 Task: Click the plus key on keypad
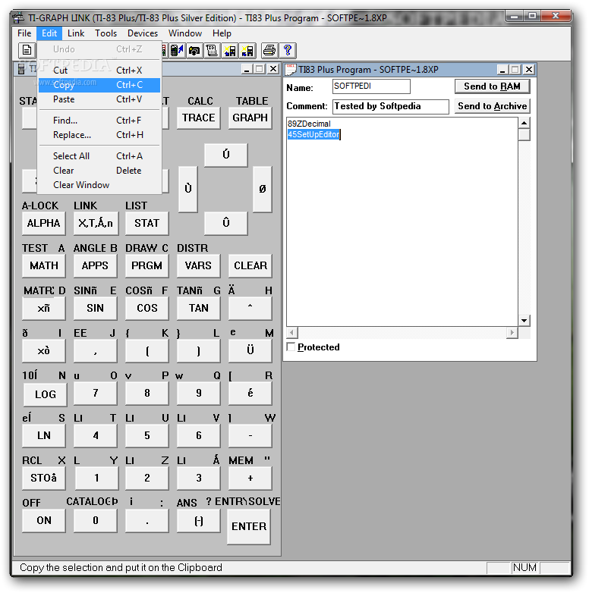[250, 478]
